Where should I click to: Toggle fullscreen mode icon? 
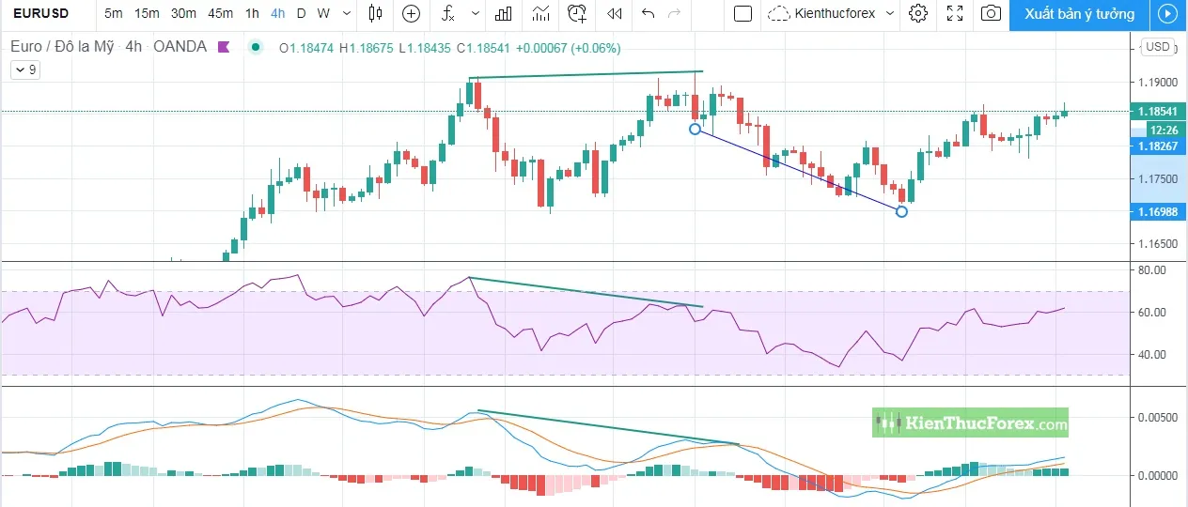955,13
